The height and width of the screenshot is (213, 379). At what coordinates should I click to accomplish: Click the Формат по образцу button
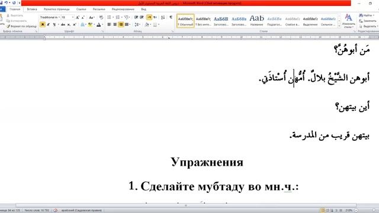[22, 26]
